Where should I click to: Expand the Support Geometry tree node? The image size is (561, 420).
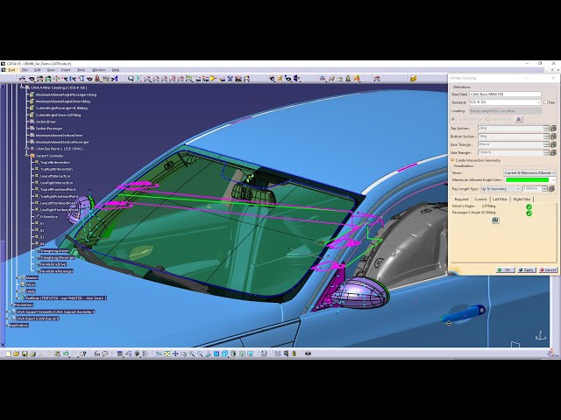pos(27,156)
